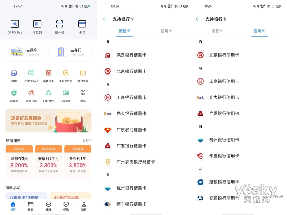Image resolution: width=287 pixels, height=215 pixels.
Task: Tap the 华夏银行 logo icon
Action: pos(201,156)
